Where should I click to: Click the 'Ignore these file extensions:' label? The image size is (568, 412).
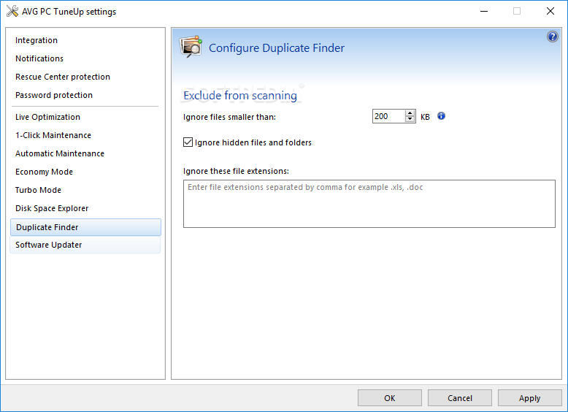(237, 171)
